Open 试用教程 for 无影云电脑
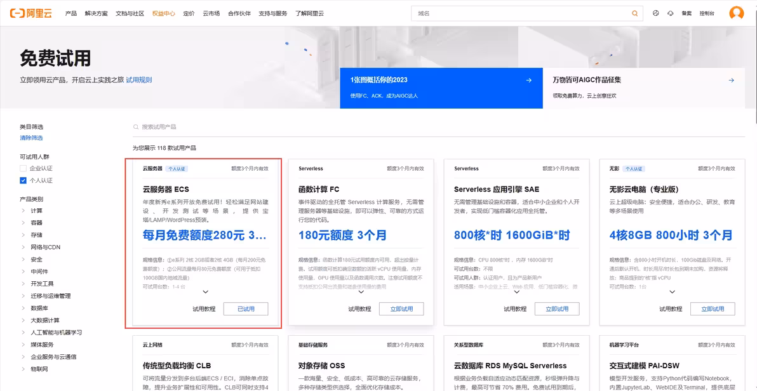This screenshot has width=757, height=391. tap(671, 309)
